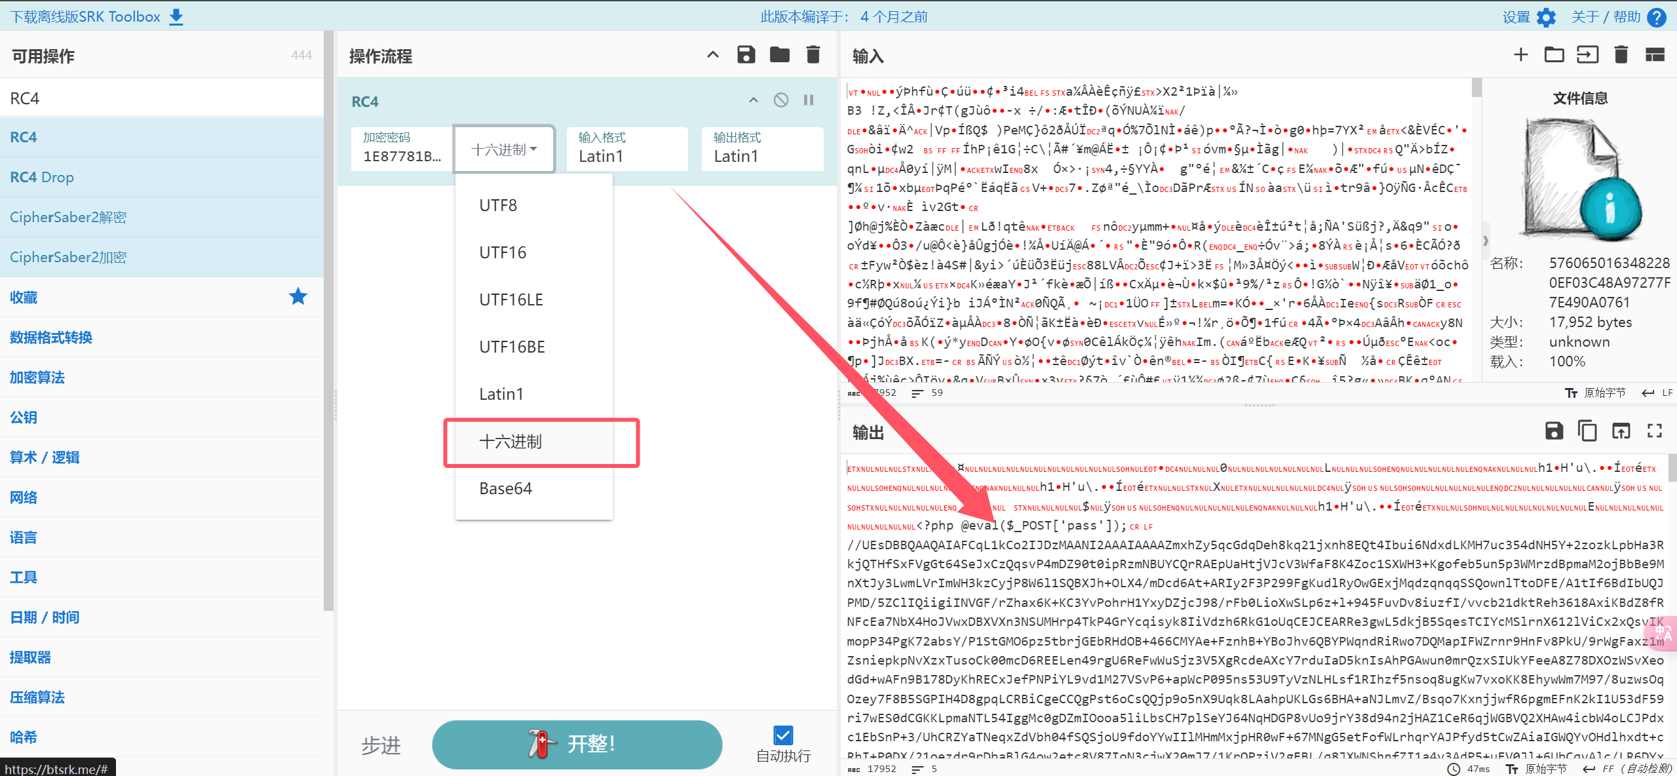
Task: Load a recipe via the folder icon
Action: [779, 55]
